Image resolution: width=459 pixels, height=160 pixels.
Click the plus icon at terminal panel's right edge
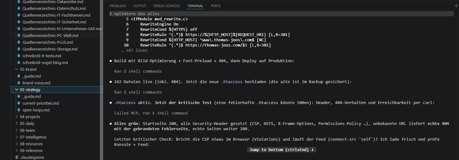(x=457, y=6)
